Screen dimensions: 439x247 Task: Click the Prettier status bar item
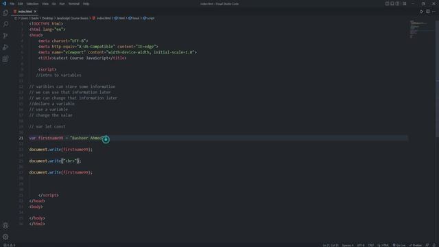[416, 245]
